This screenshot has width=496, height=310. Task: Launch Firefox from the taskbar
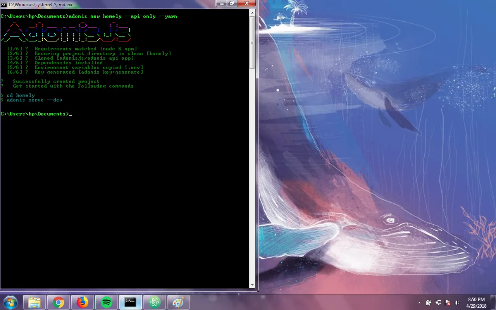point(82,302)
